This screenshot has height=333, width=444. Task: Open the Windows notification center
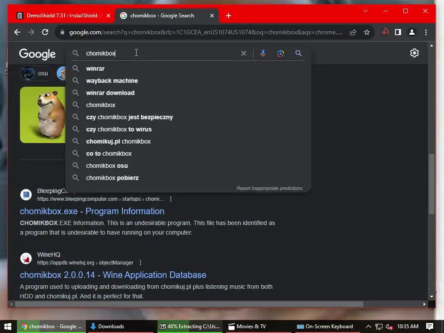pyautogui.click(x=430, y=326)
